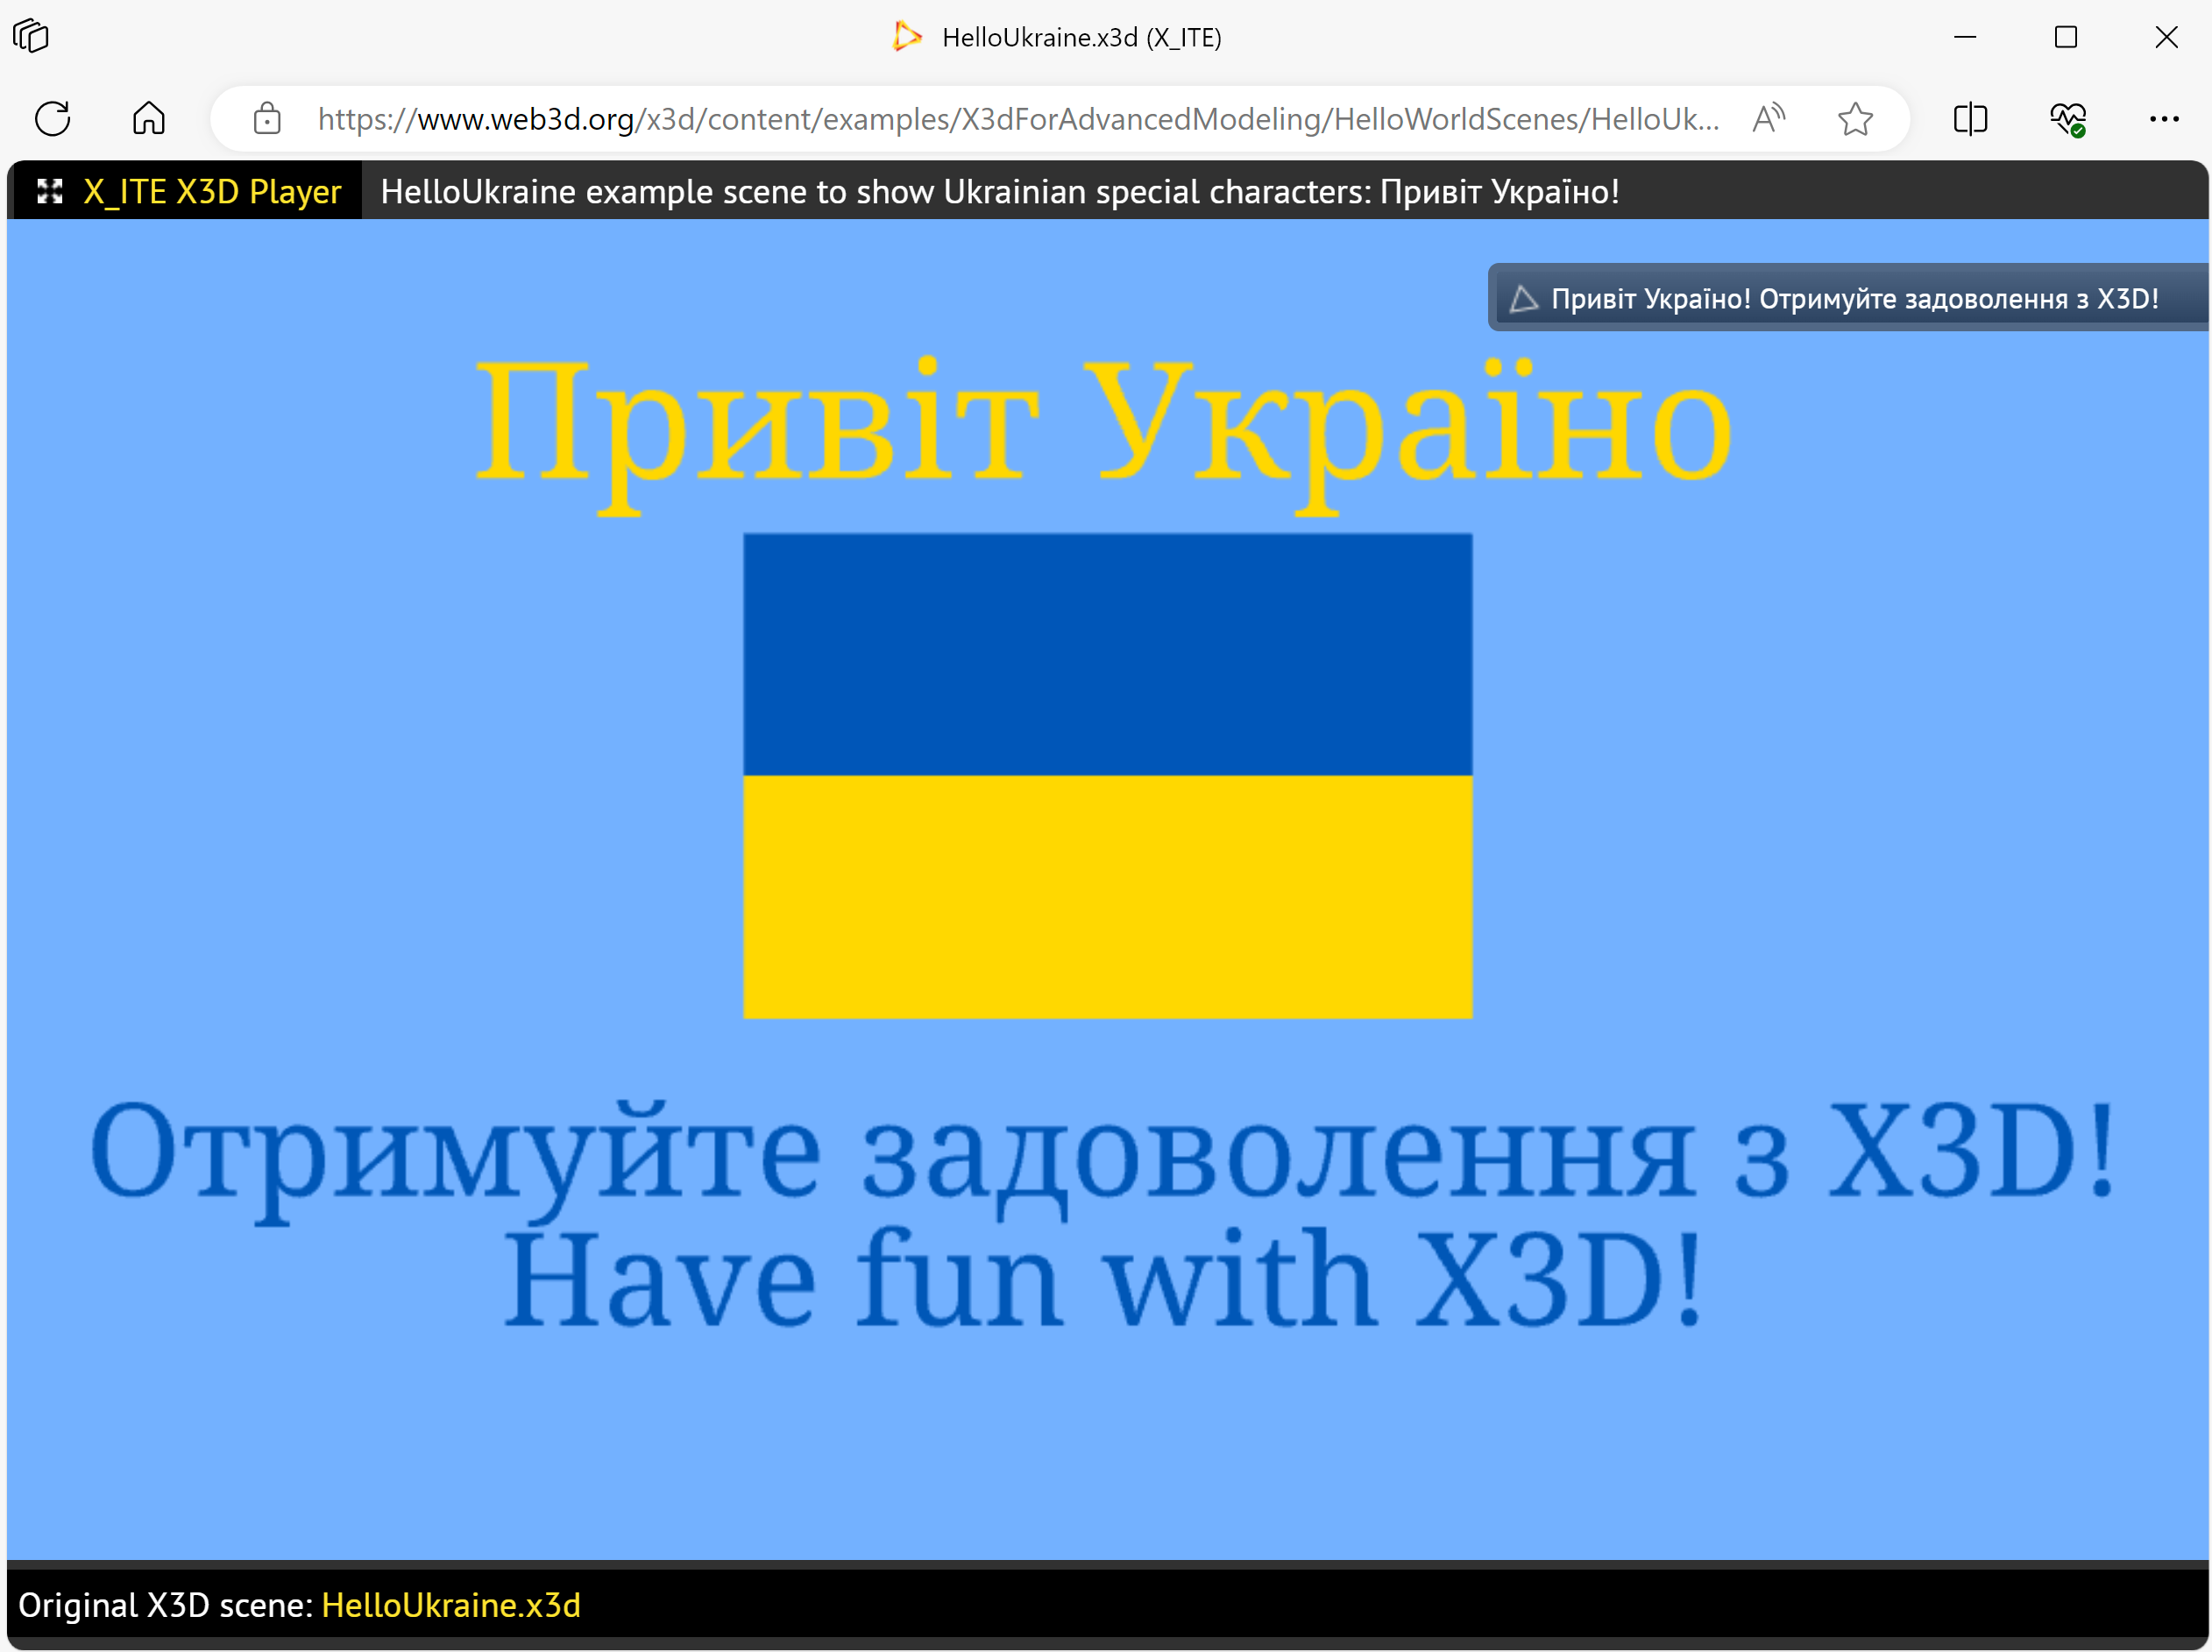Open the Settings and more ellipsis menu
This screenshot has width=2212, height=1652.
pyautogui.click(x=2164, y=119)
